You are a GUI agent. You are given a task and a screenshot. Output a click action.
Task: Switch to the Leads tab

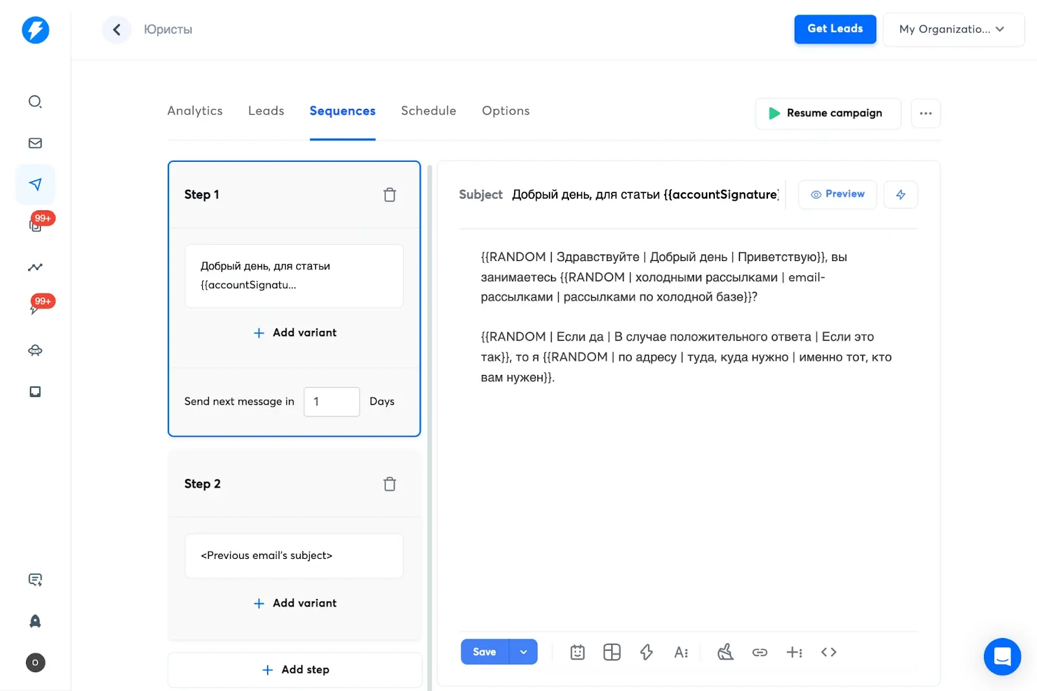266,111
